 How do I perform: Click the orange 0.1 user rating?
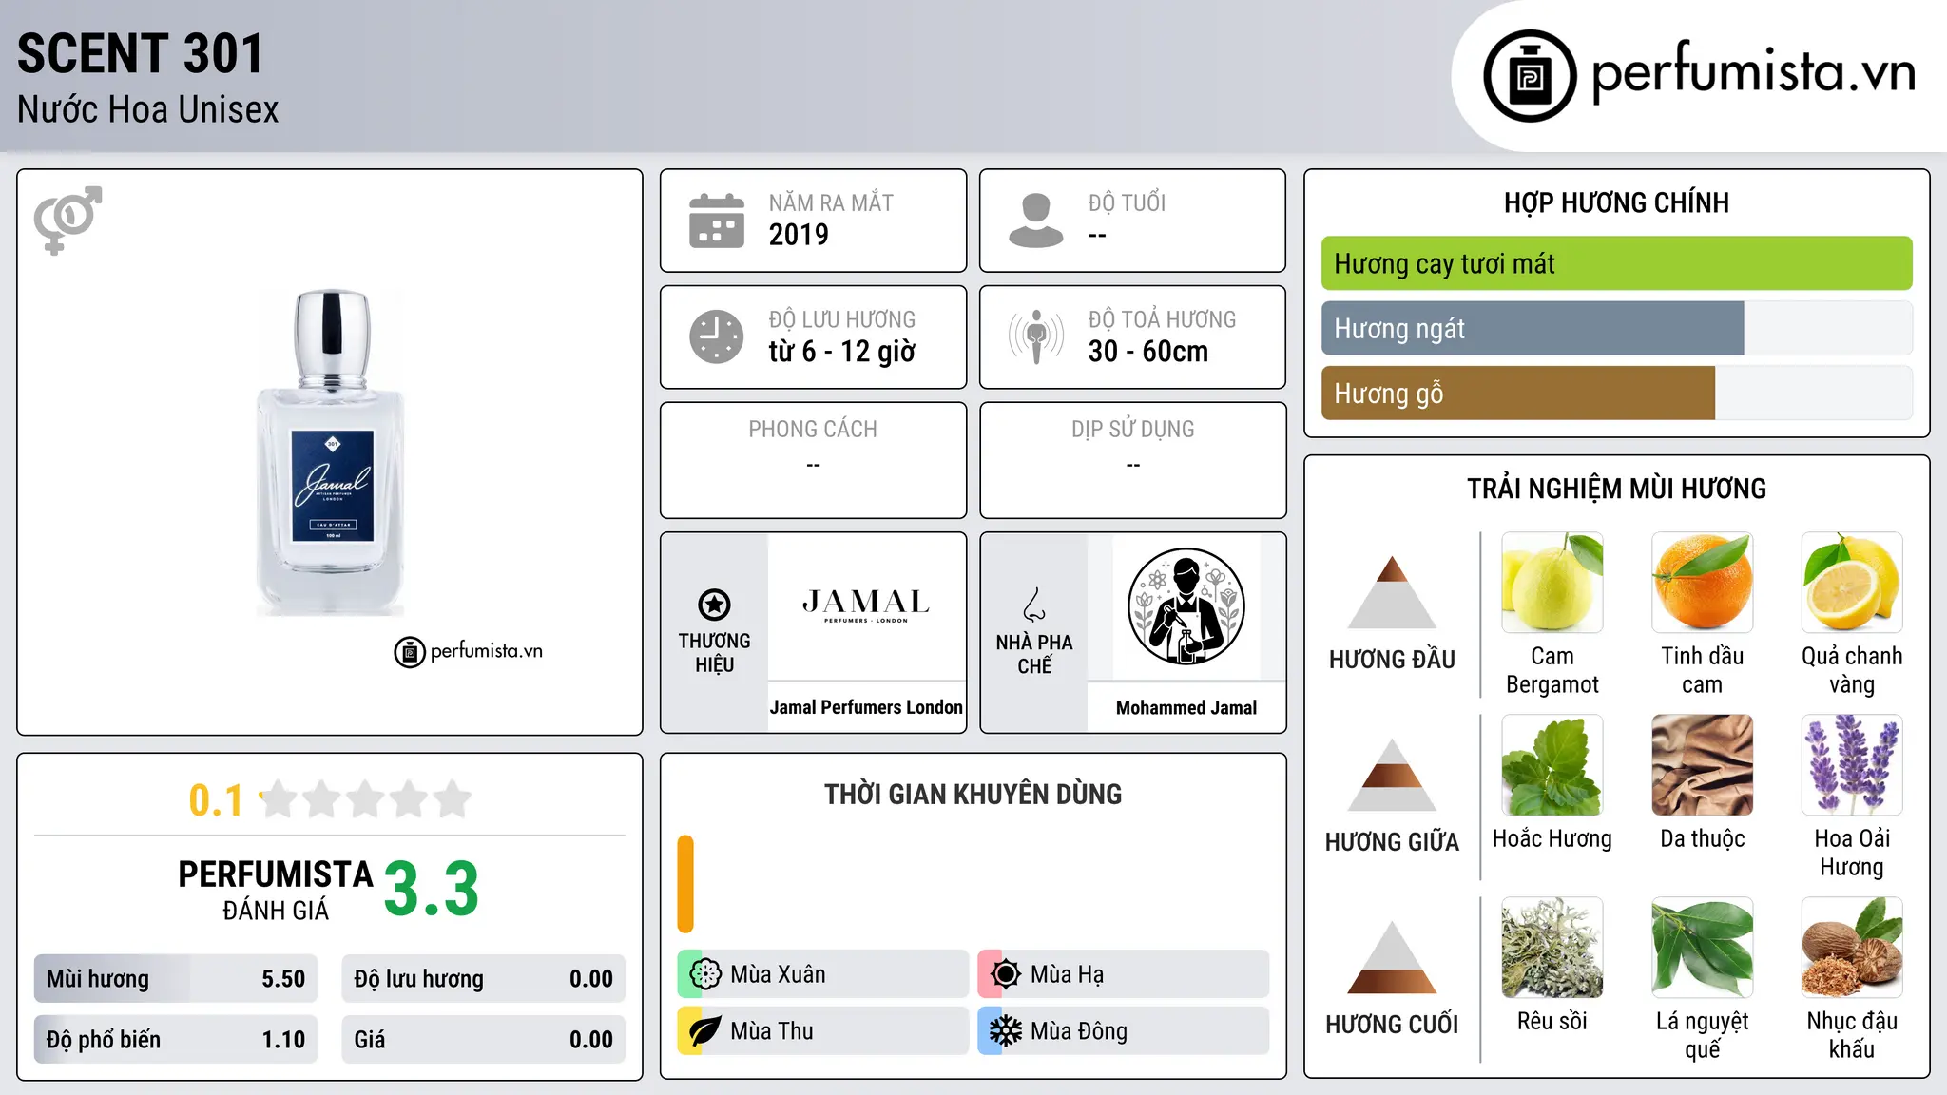pos(216,800)
